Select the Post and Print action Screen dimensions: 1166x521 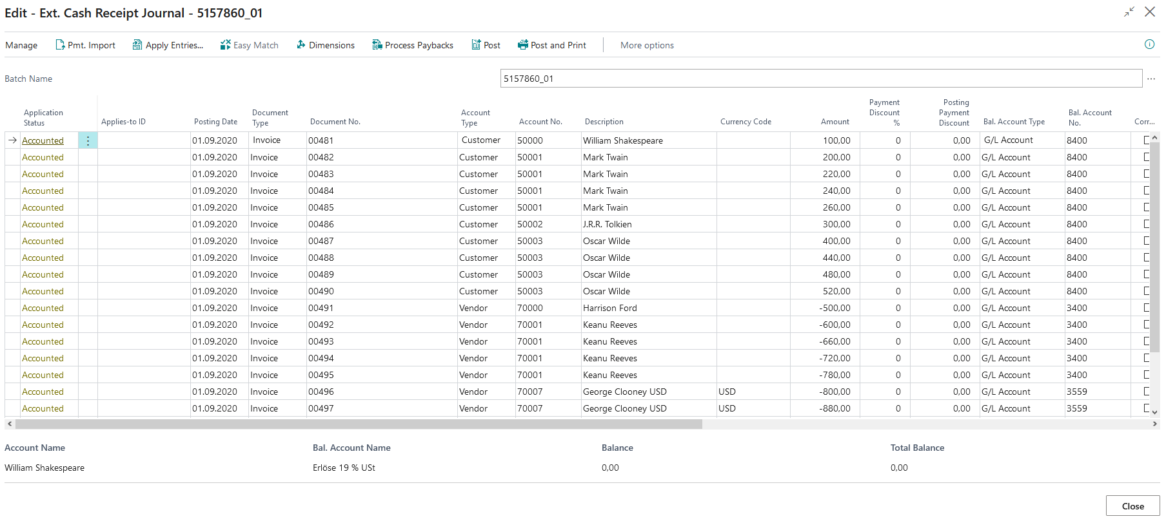pos(552,45)
